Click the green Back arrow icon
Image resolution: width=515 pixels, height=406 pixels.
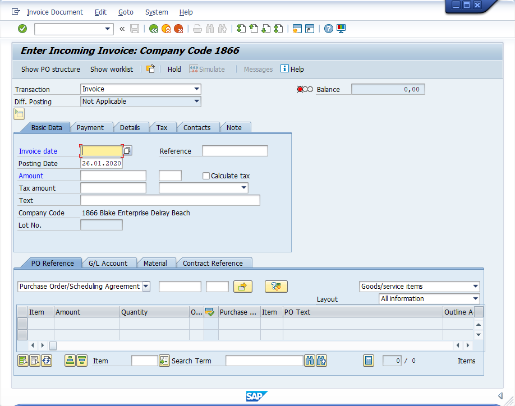click(154, 29)
